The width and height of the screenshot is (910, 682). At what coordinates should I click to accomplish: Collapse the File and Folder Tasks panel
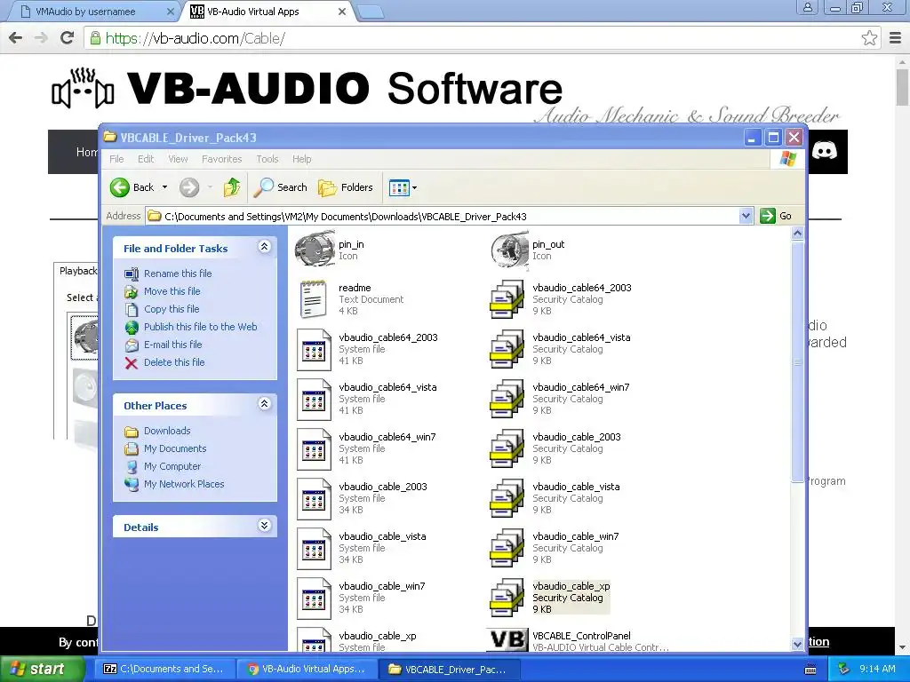(264, 247)
